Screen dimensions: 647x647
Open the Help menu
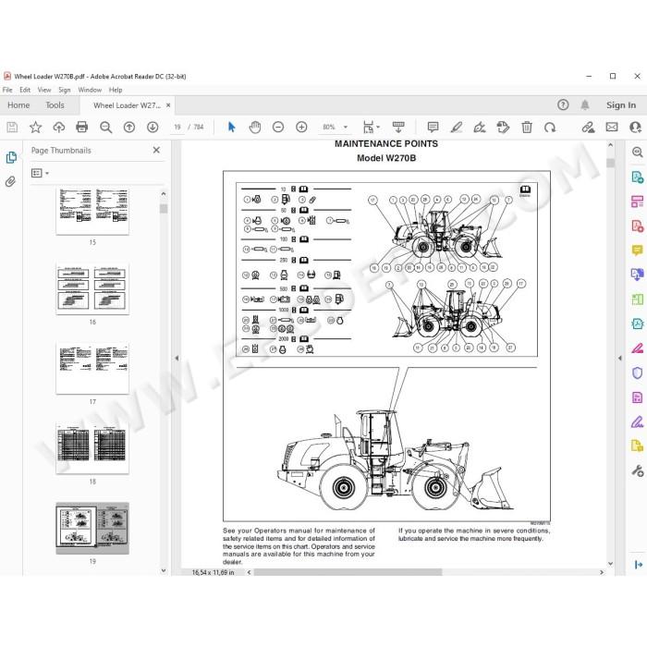pyautogui.click(x=116, y=90)
